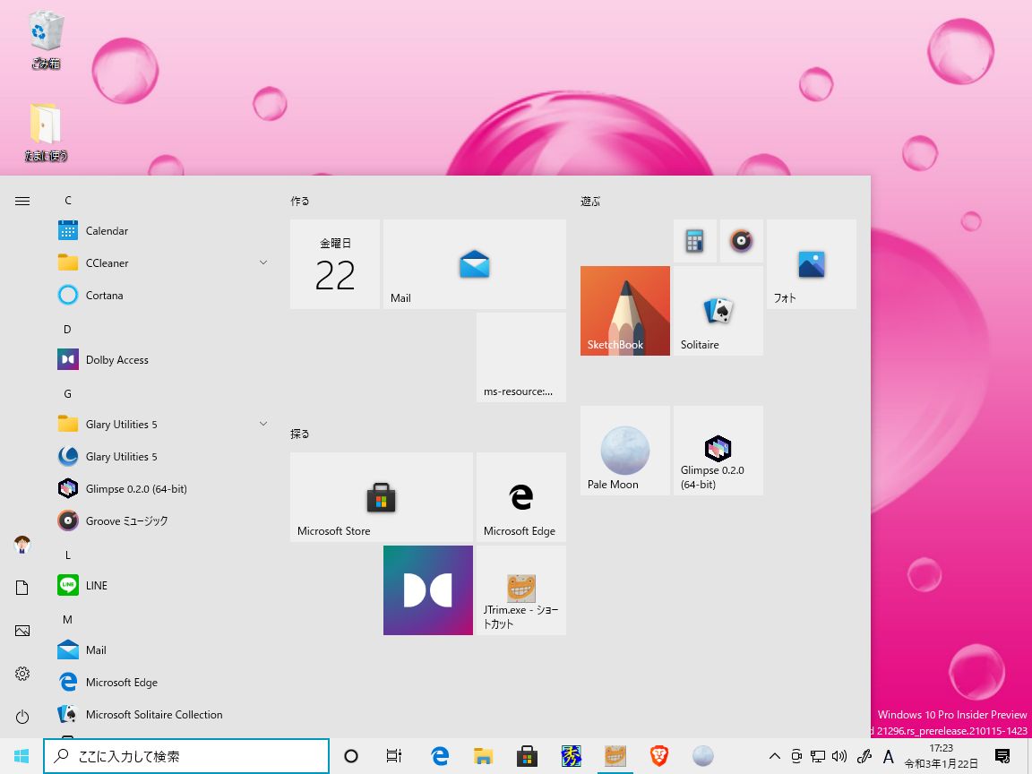1032x774 pixels.
Task: Select the たまに使う folder on desktop
Action: [x=46, y=132]
